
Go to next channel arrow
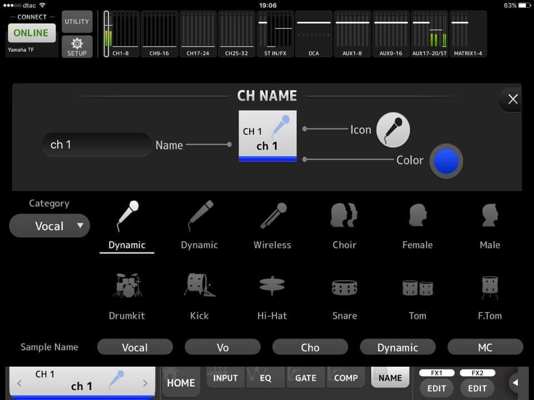click(145, 383)
